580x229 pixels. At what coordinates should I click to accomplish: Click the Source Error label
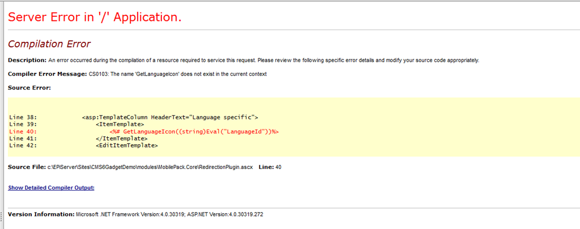tap(29, 88)
